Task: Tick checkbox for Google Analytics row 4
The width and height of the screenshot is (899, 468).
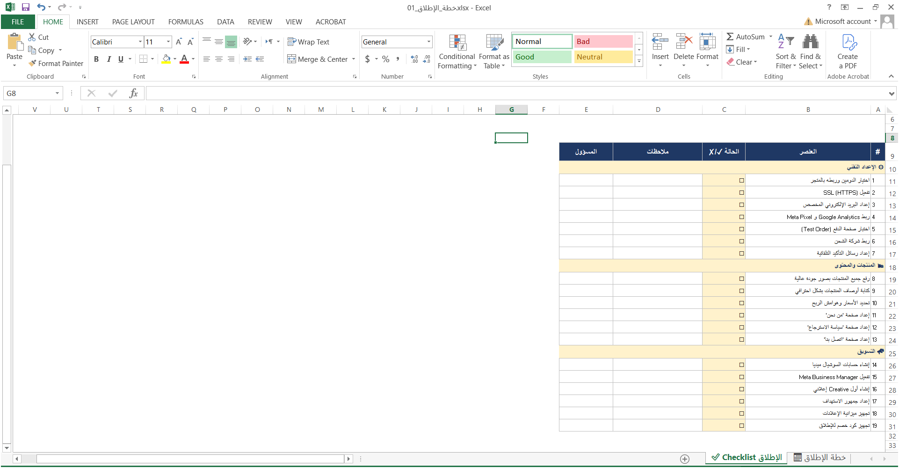Action: tap(741, 217)
